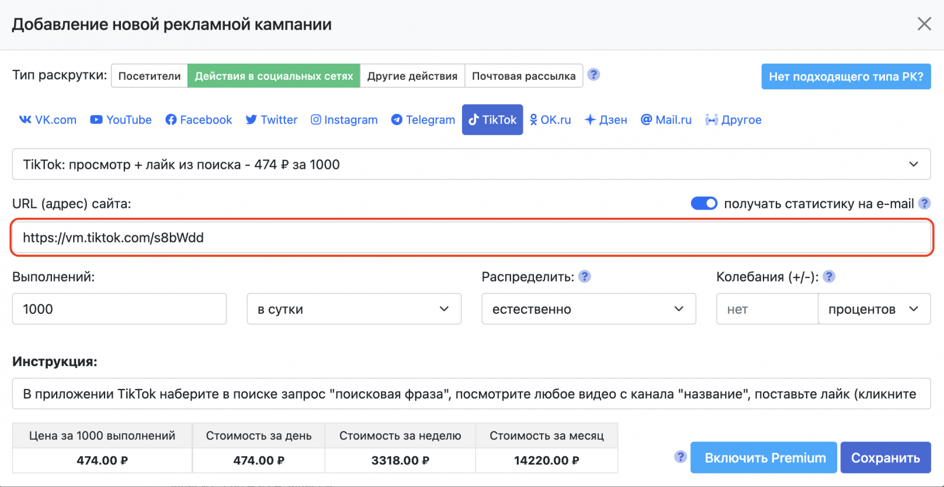Select the YouTube social network
The height and width of the screenshot is (487, 944).
(x=121, y=120)
